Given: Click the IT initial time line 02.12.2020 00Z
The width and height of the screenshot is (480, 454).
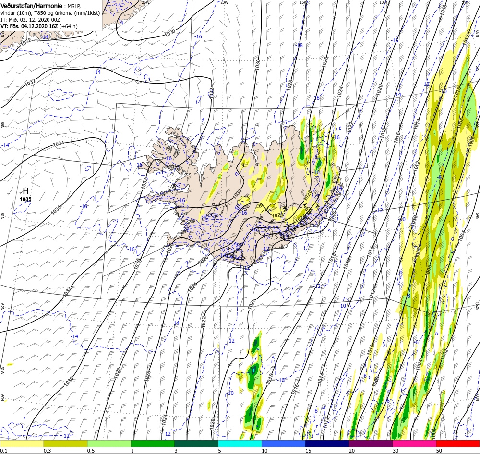Looking at the screenshot, I should pyautogui.click(x=30, y=20).
